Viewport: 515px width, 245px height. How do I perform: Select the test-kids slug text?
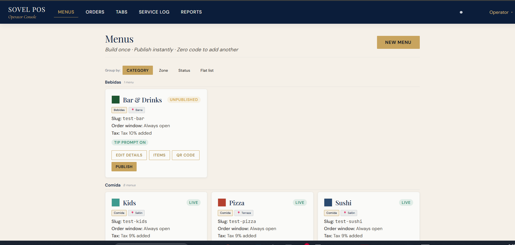[135, 222]
